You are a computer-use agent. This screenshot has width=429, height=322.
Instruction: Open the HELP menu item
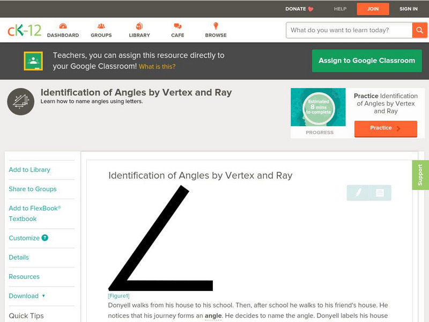(340, 9)
